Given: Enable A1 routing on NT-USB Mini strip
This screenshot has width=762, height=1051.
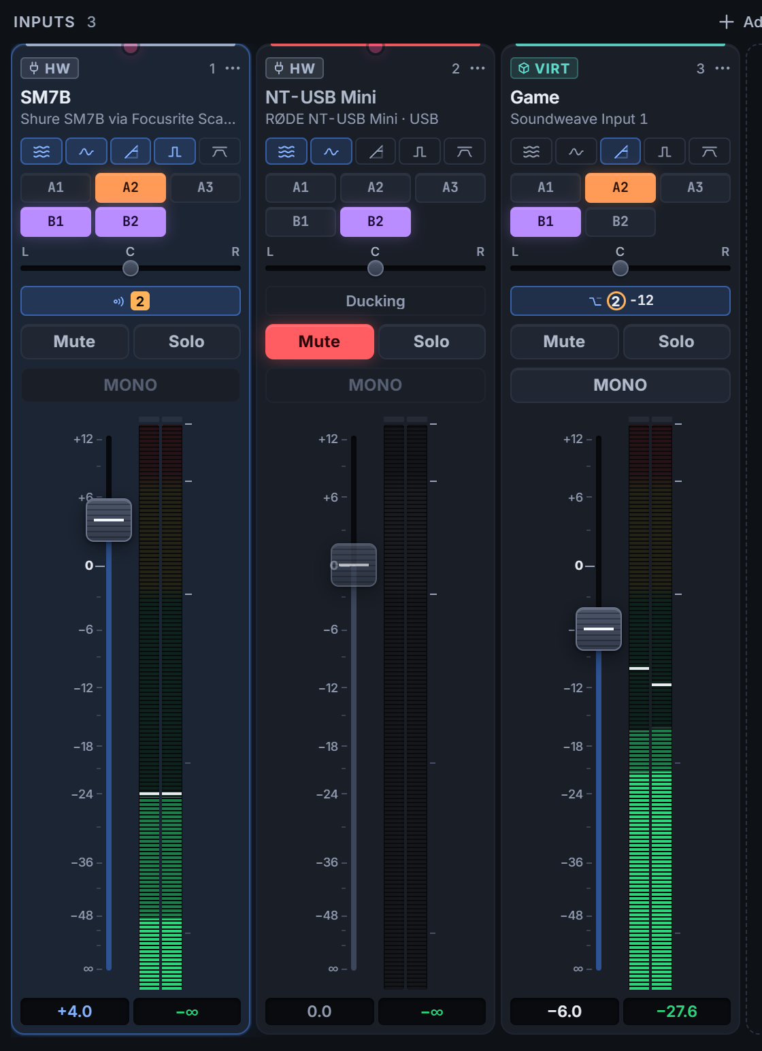Looking at the screenshot, I should click(x=301, y=188).
